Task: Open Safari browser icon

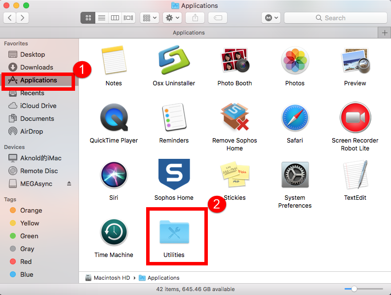Action: pos(295,118)
